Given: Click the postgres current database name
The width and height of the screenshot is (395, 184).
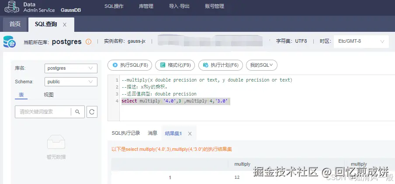Looking at the screenshot, I should (x=67, y=42).
